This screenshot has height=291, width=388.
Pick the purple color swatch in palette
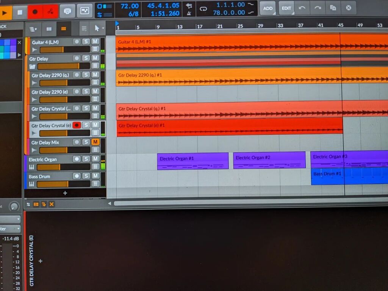click(x=13, y=42)
